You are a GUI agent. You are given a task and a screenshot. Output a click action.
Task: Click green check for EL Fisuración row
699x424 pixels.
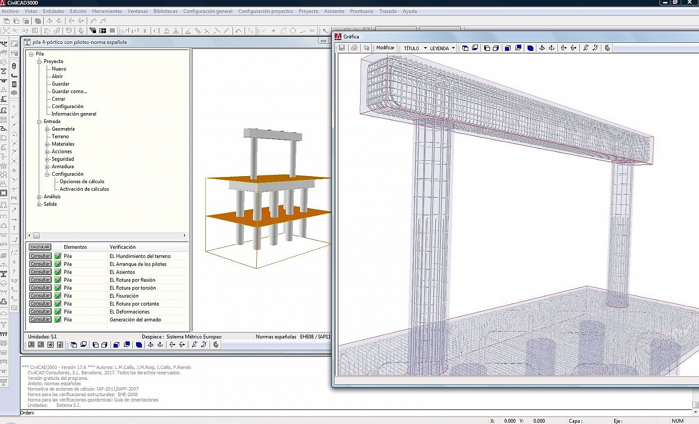point(58,295)
